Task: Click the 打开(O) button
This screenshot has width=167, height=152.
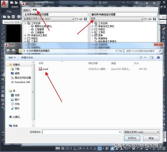Action: [x=132, y=138]
